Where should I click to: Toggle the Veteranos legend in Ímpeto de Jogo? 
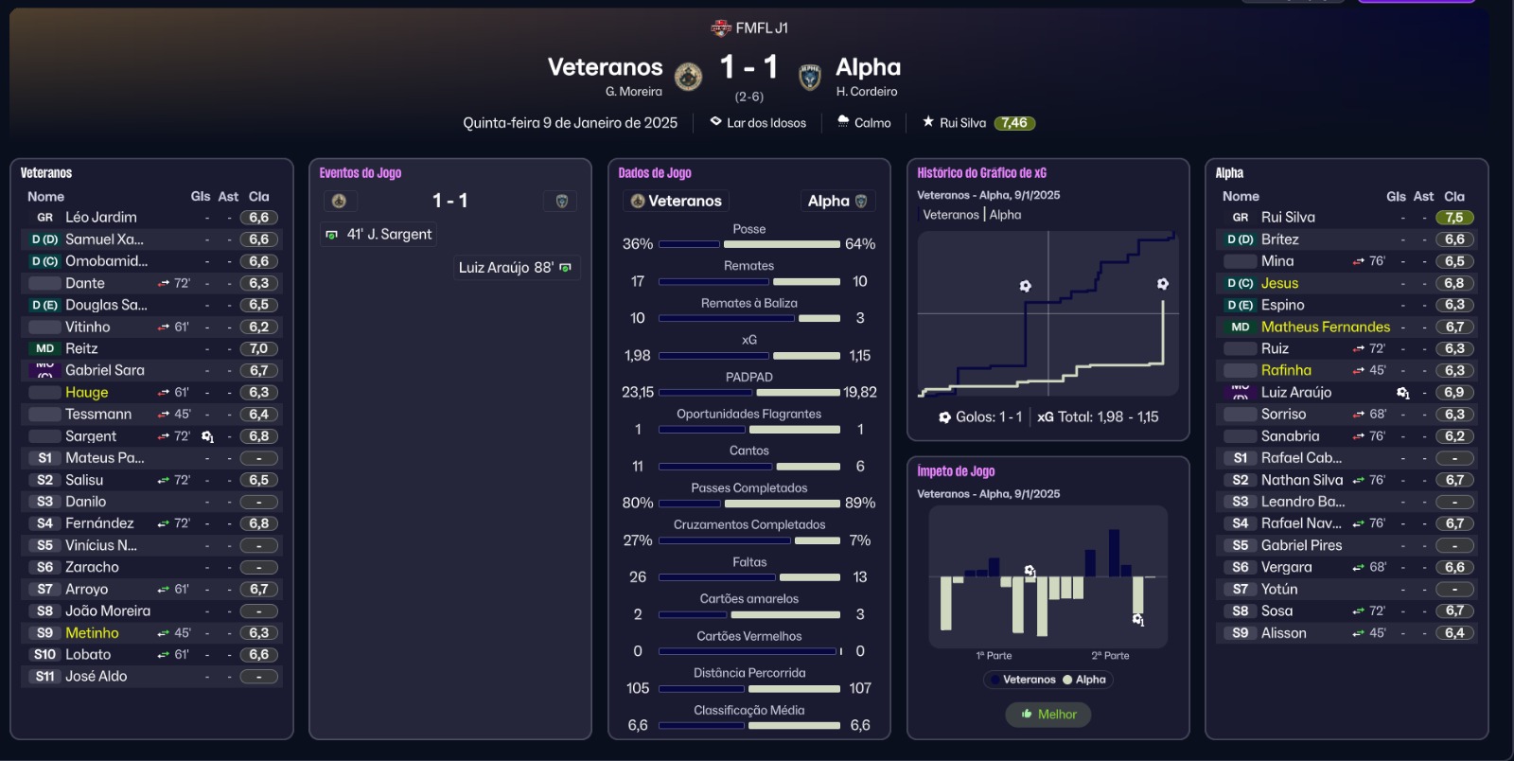point(1023,680)
